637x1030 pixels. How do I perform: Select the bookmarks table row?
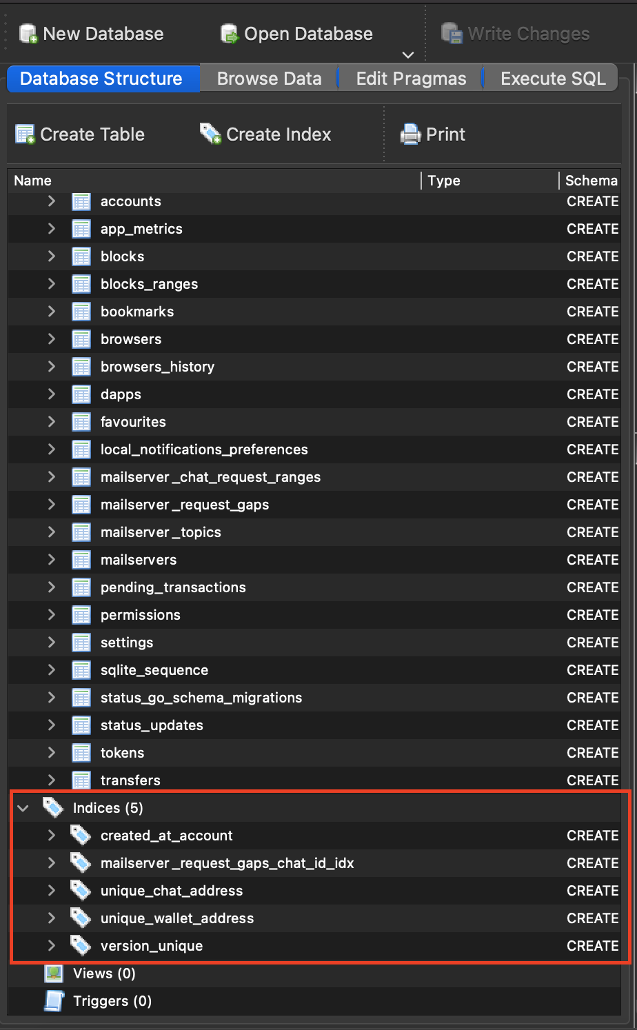coord(137,311)
